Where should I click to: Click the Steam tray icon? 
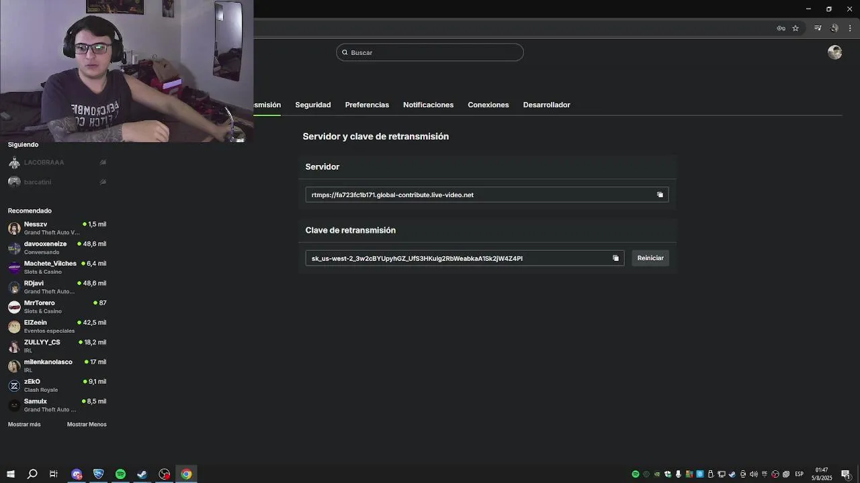click(x=732, y=474)
